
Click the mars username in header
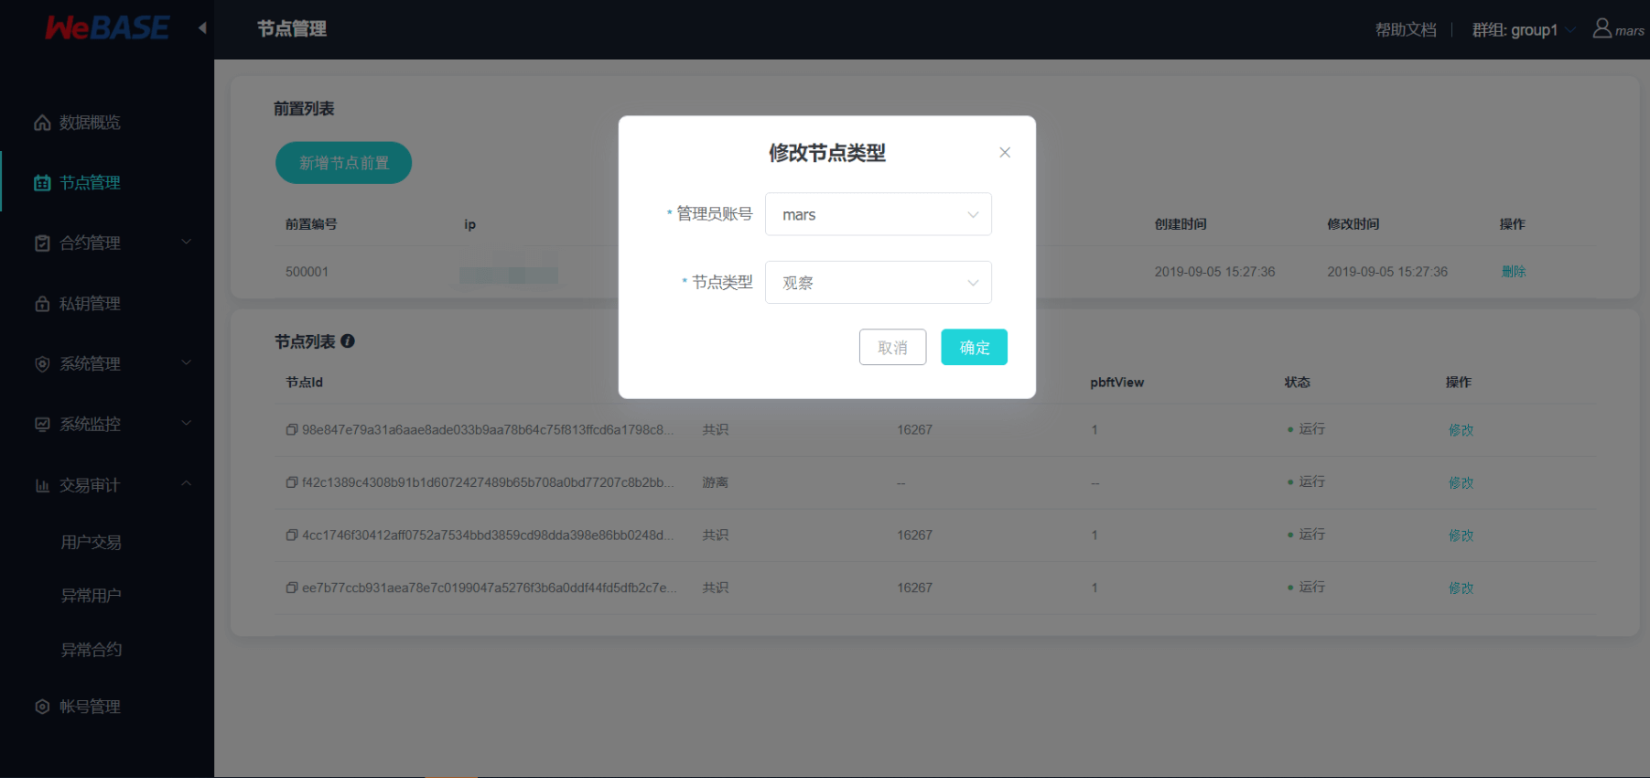pos(1629,31)
